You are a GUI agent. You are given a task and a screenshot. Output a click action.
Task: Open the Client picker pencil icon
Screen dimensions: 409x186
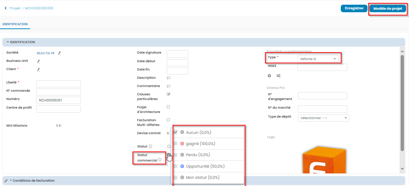38,69
